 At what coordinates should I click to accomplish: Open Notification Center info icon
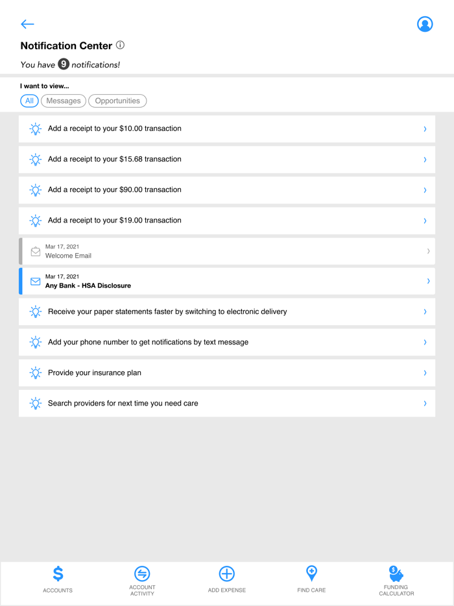120,45
